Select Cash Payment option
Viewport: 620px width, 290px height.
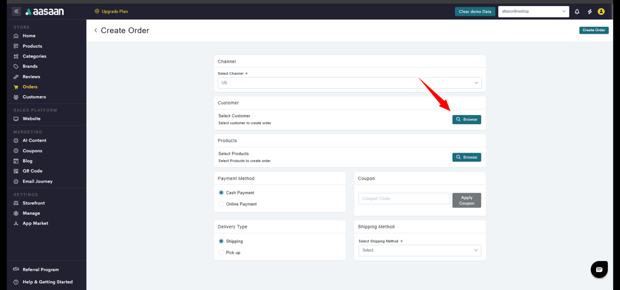[x=221, y=193]
